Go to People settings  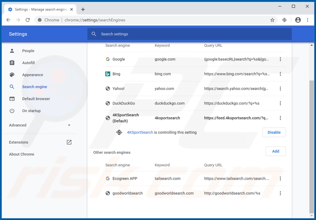point(28,51)
